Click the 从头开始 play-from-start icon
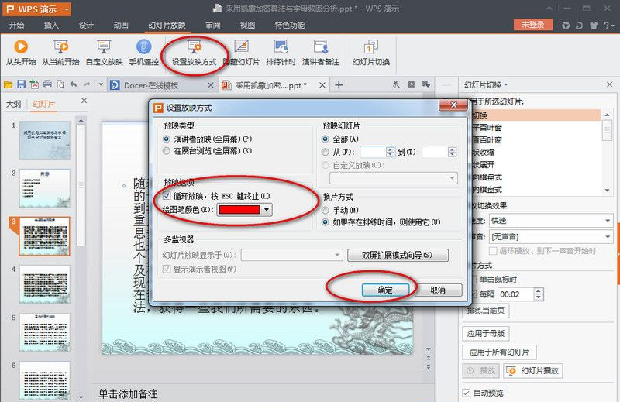The height and width of the screenshot is (402, 620). (21, 47)
